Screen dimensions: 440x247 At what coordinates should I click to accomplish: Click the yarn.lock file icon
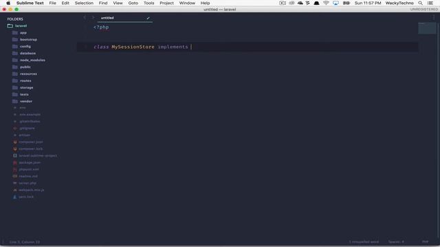click(x=15, y=197)
